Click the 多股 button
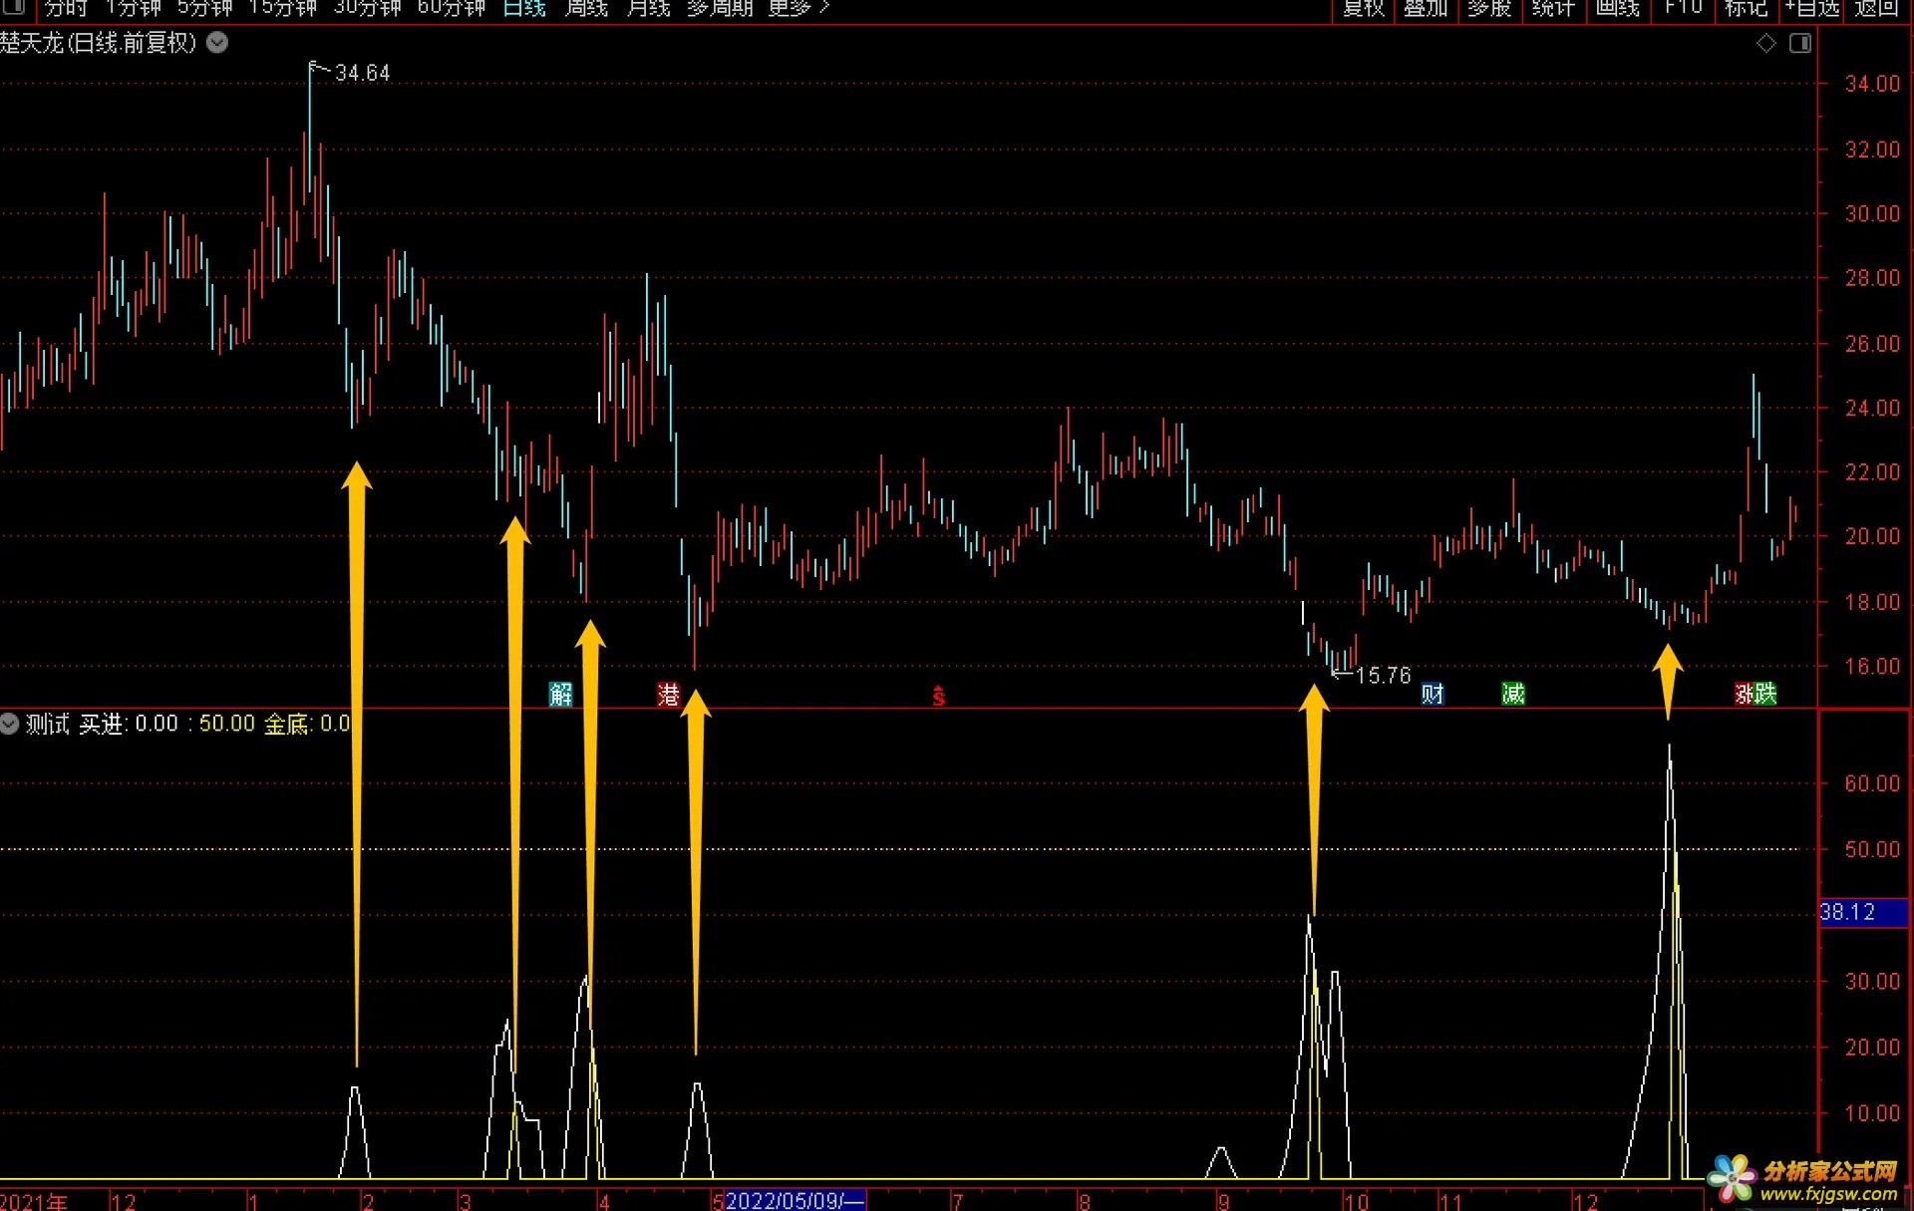The width and height of the screenshot is (1914, 1211). [1489, 8]
